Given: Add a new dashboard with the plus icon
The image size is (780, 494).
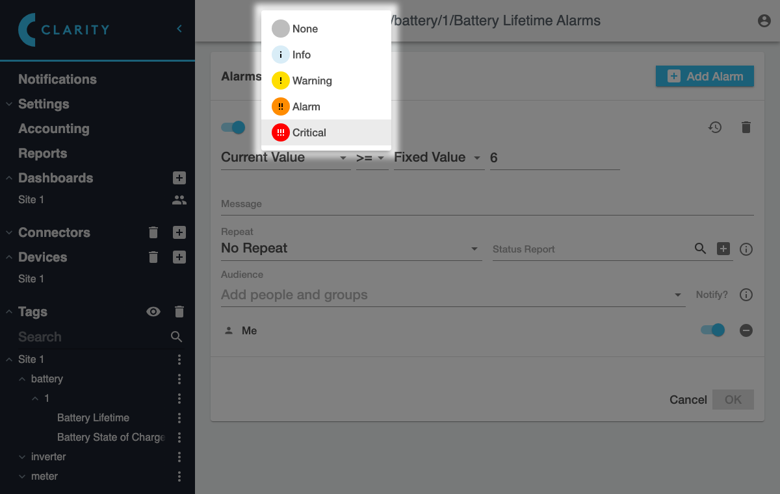Looking at the screenshot, I should [x=179, y=178].
